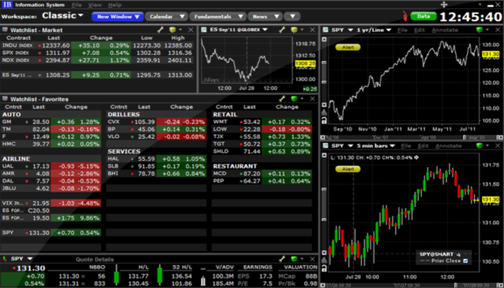Click wrench icon in SPY Quote Details panel
Screen dimensions: 504x288
[x=282, y=259]
